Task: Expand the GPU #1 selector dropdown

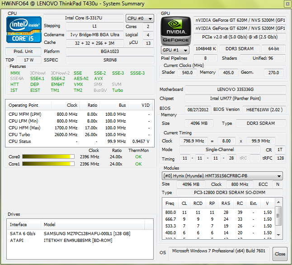Action: (174, 50)
